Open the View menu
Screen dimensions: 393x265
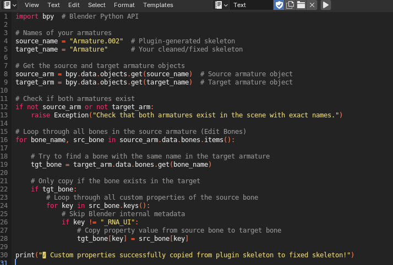point(32,5)
